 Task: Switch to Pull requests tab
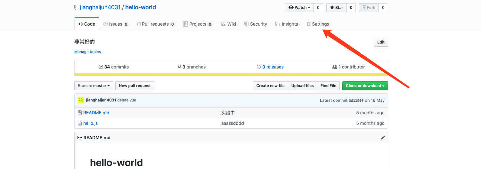point(156,24)
